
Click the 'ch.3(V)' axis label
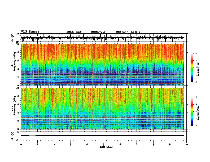pos(13,136)
